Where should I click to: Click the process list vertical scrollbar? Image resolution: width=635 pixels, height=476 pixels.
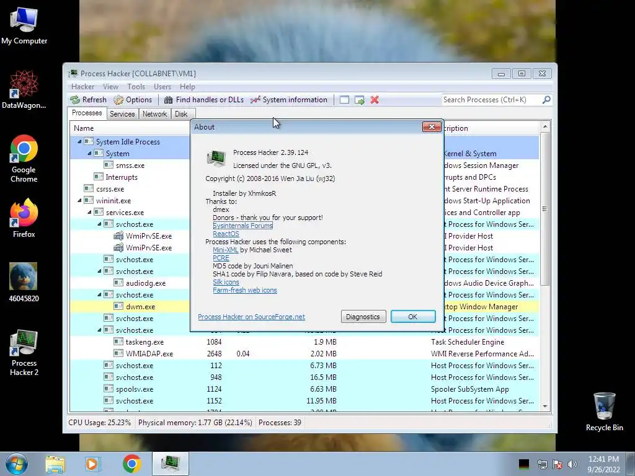pyautogui.click(x=545, y=267)
